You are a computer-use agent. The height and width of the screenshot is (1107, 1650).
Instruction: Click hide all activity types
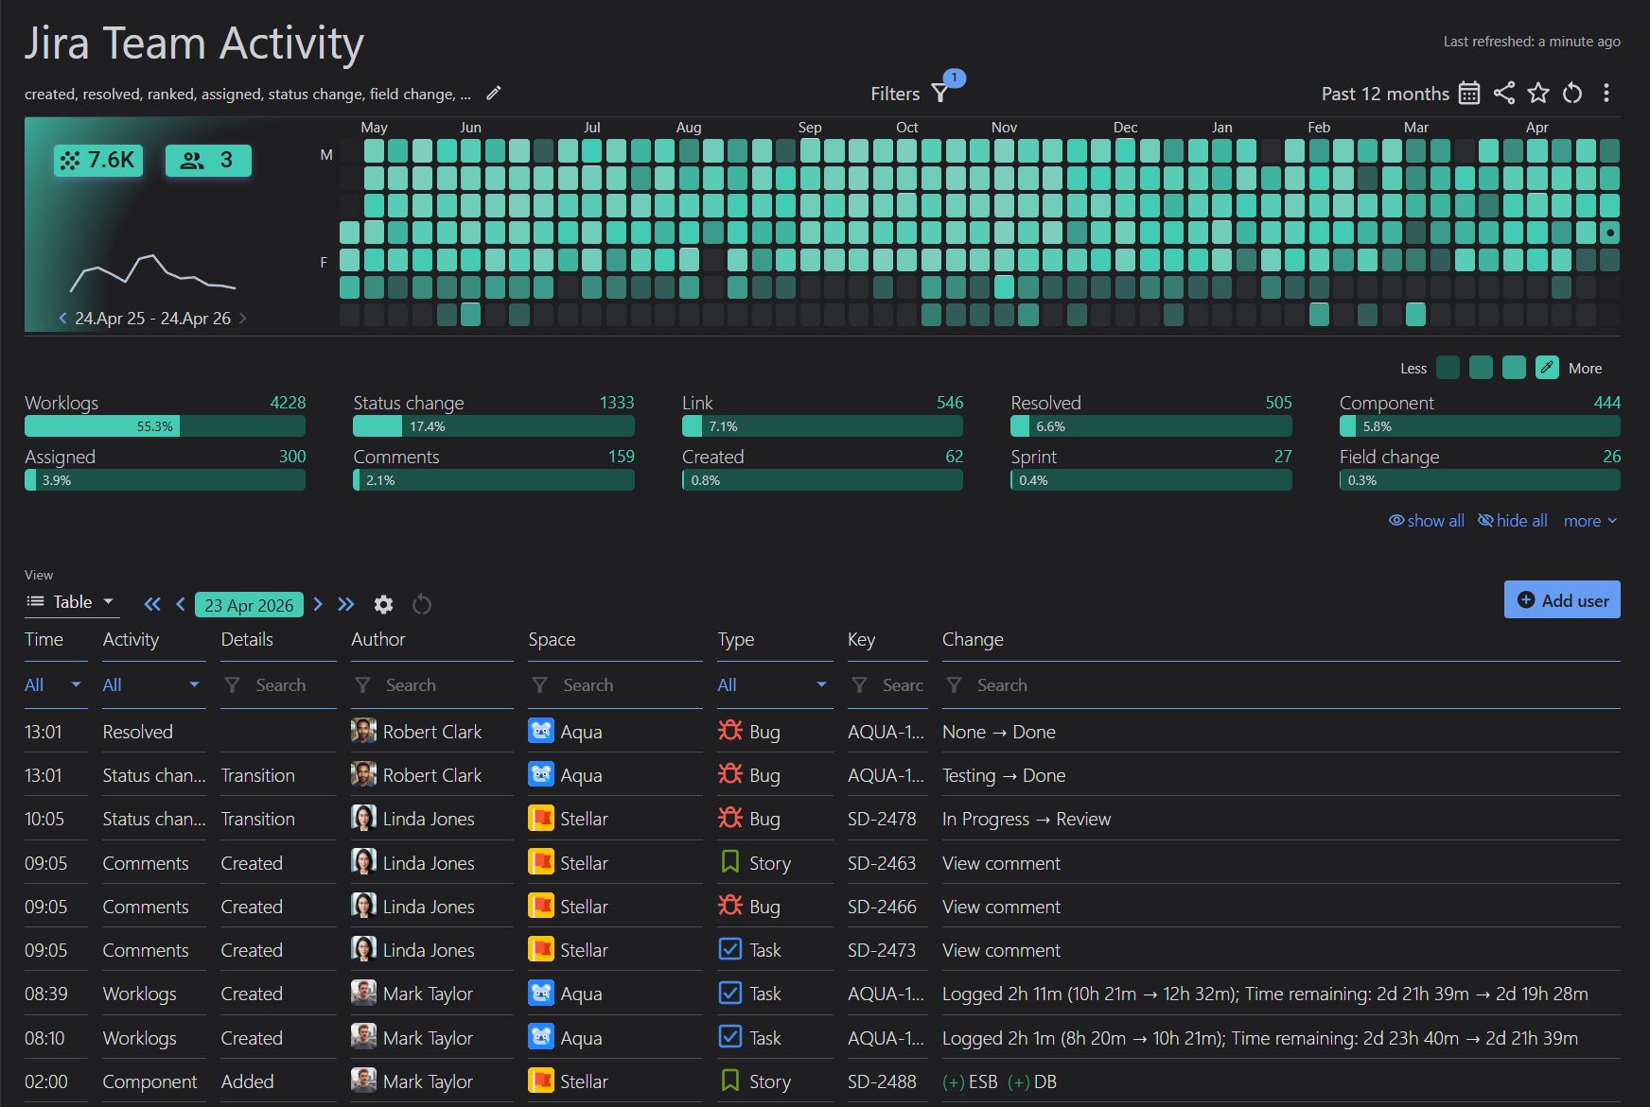1513,521
